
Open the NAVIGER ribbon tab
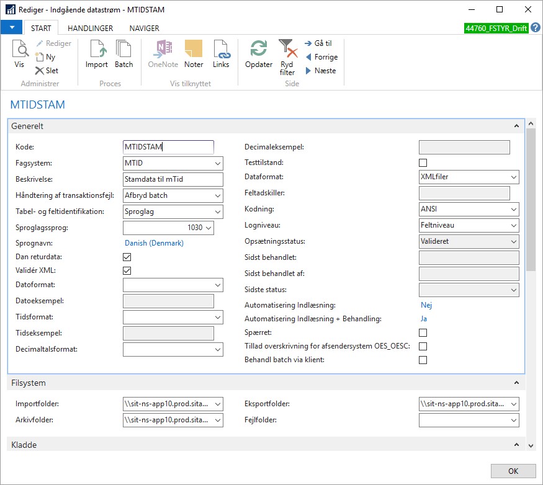click(x=144, y=28)
